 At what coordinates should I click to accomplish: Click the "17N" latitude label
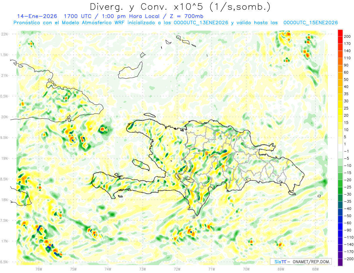(4, 241)
